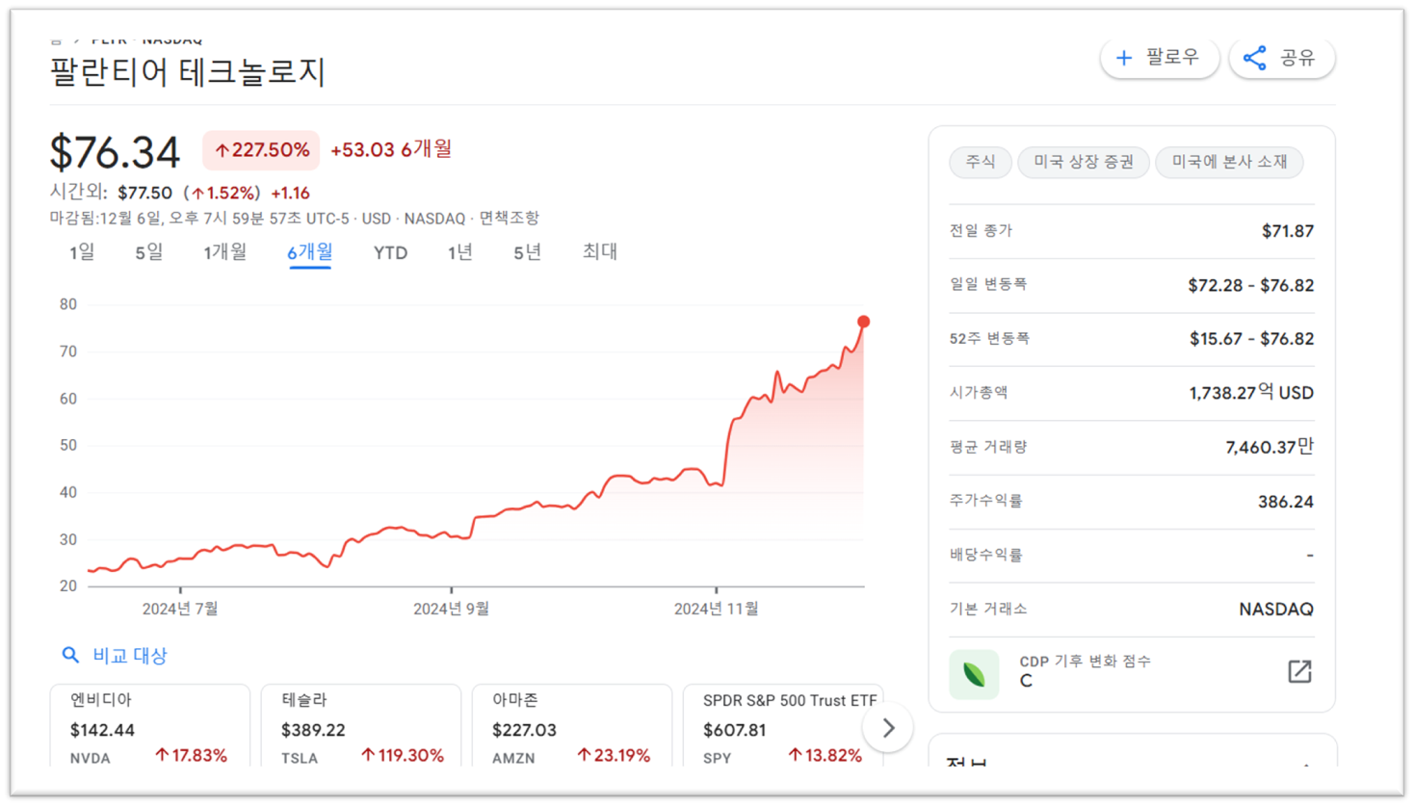Click the 2024년 7월 axis label

[x=180, y=609]
